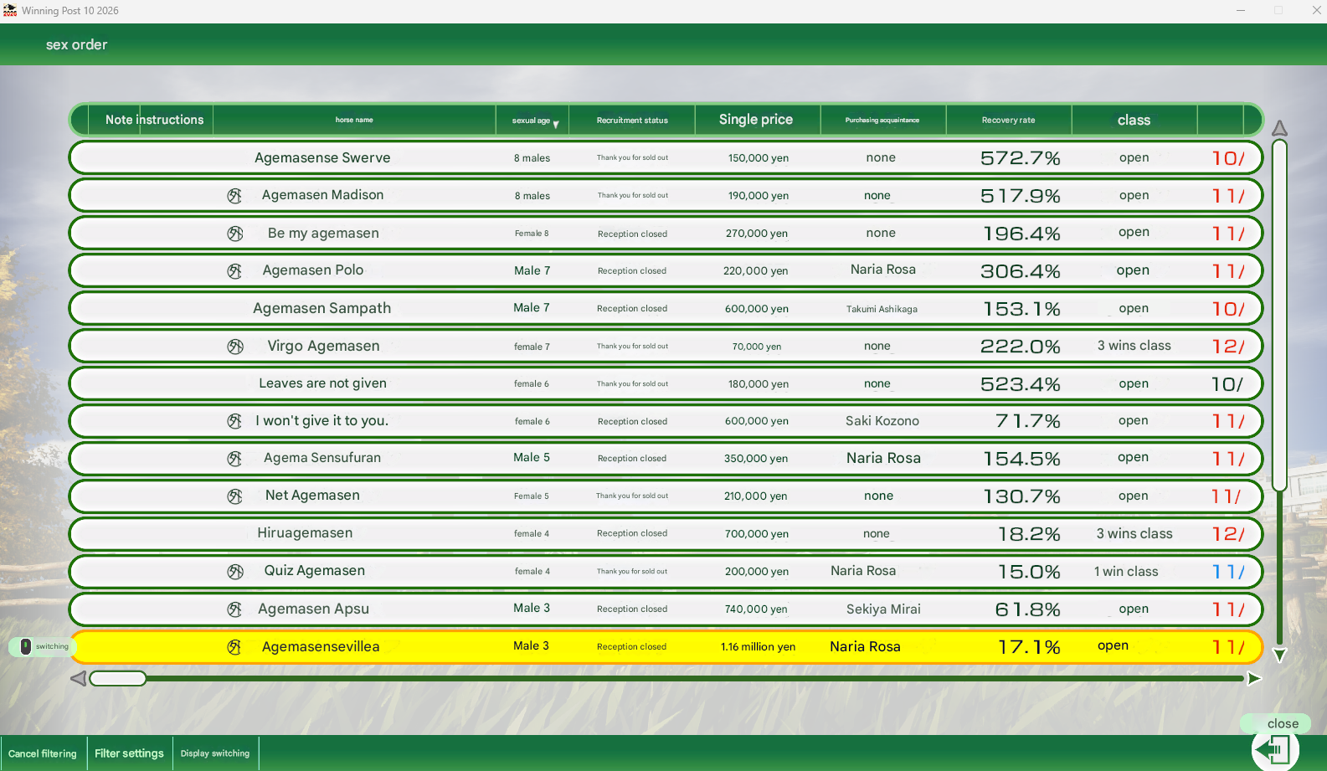The height and width of the screenshot is (771, 1327).
Task: Click the exit arrow icon under close
Action: [1275, 749]
